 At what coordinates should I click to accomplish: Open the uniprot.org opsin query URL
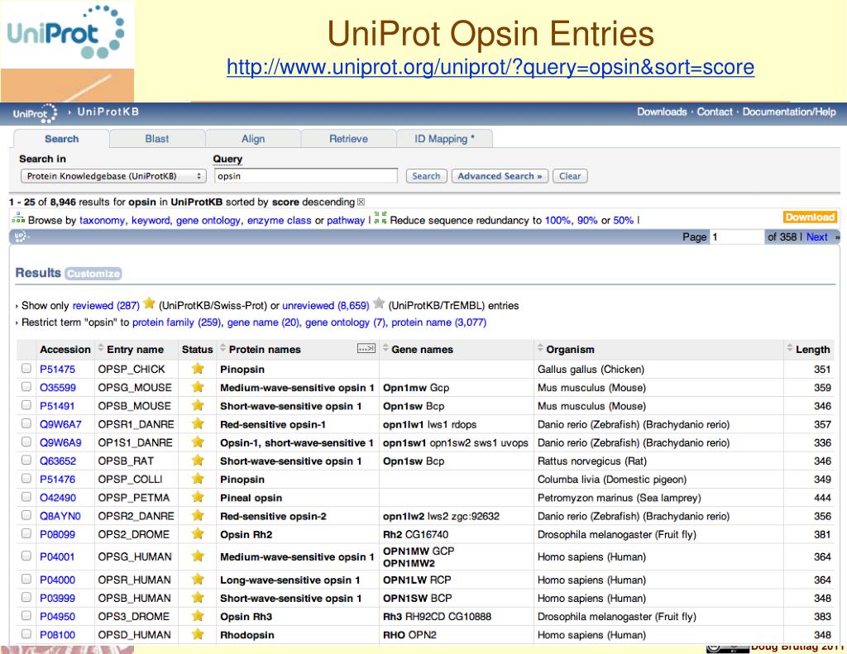[490, 67]
